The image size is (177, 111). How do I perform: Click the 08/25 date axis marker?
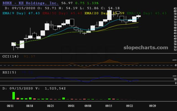[x=50, y=106]
